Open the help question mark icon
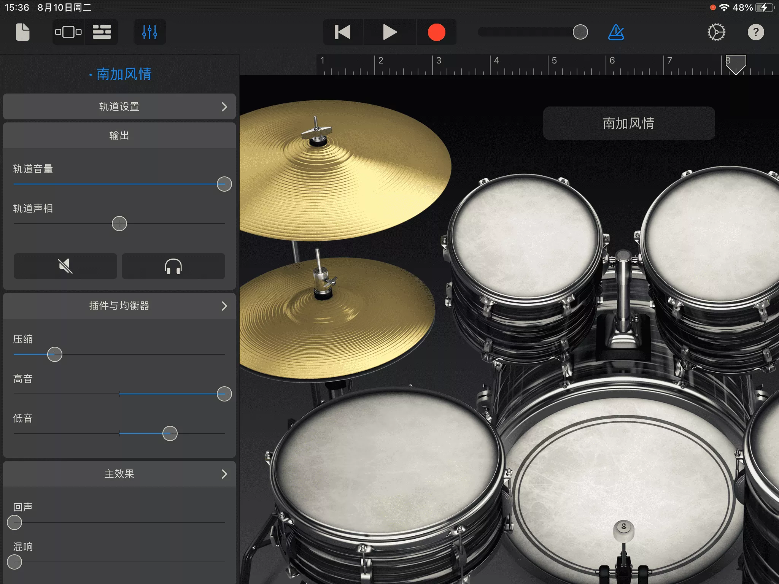This screenshot has height=584, width=779. [756, 32]
